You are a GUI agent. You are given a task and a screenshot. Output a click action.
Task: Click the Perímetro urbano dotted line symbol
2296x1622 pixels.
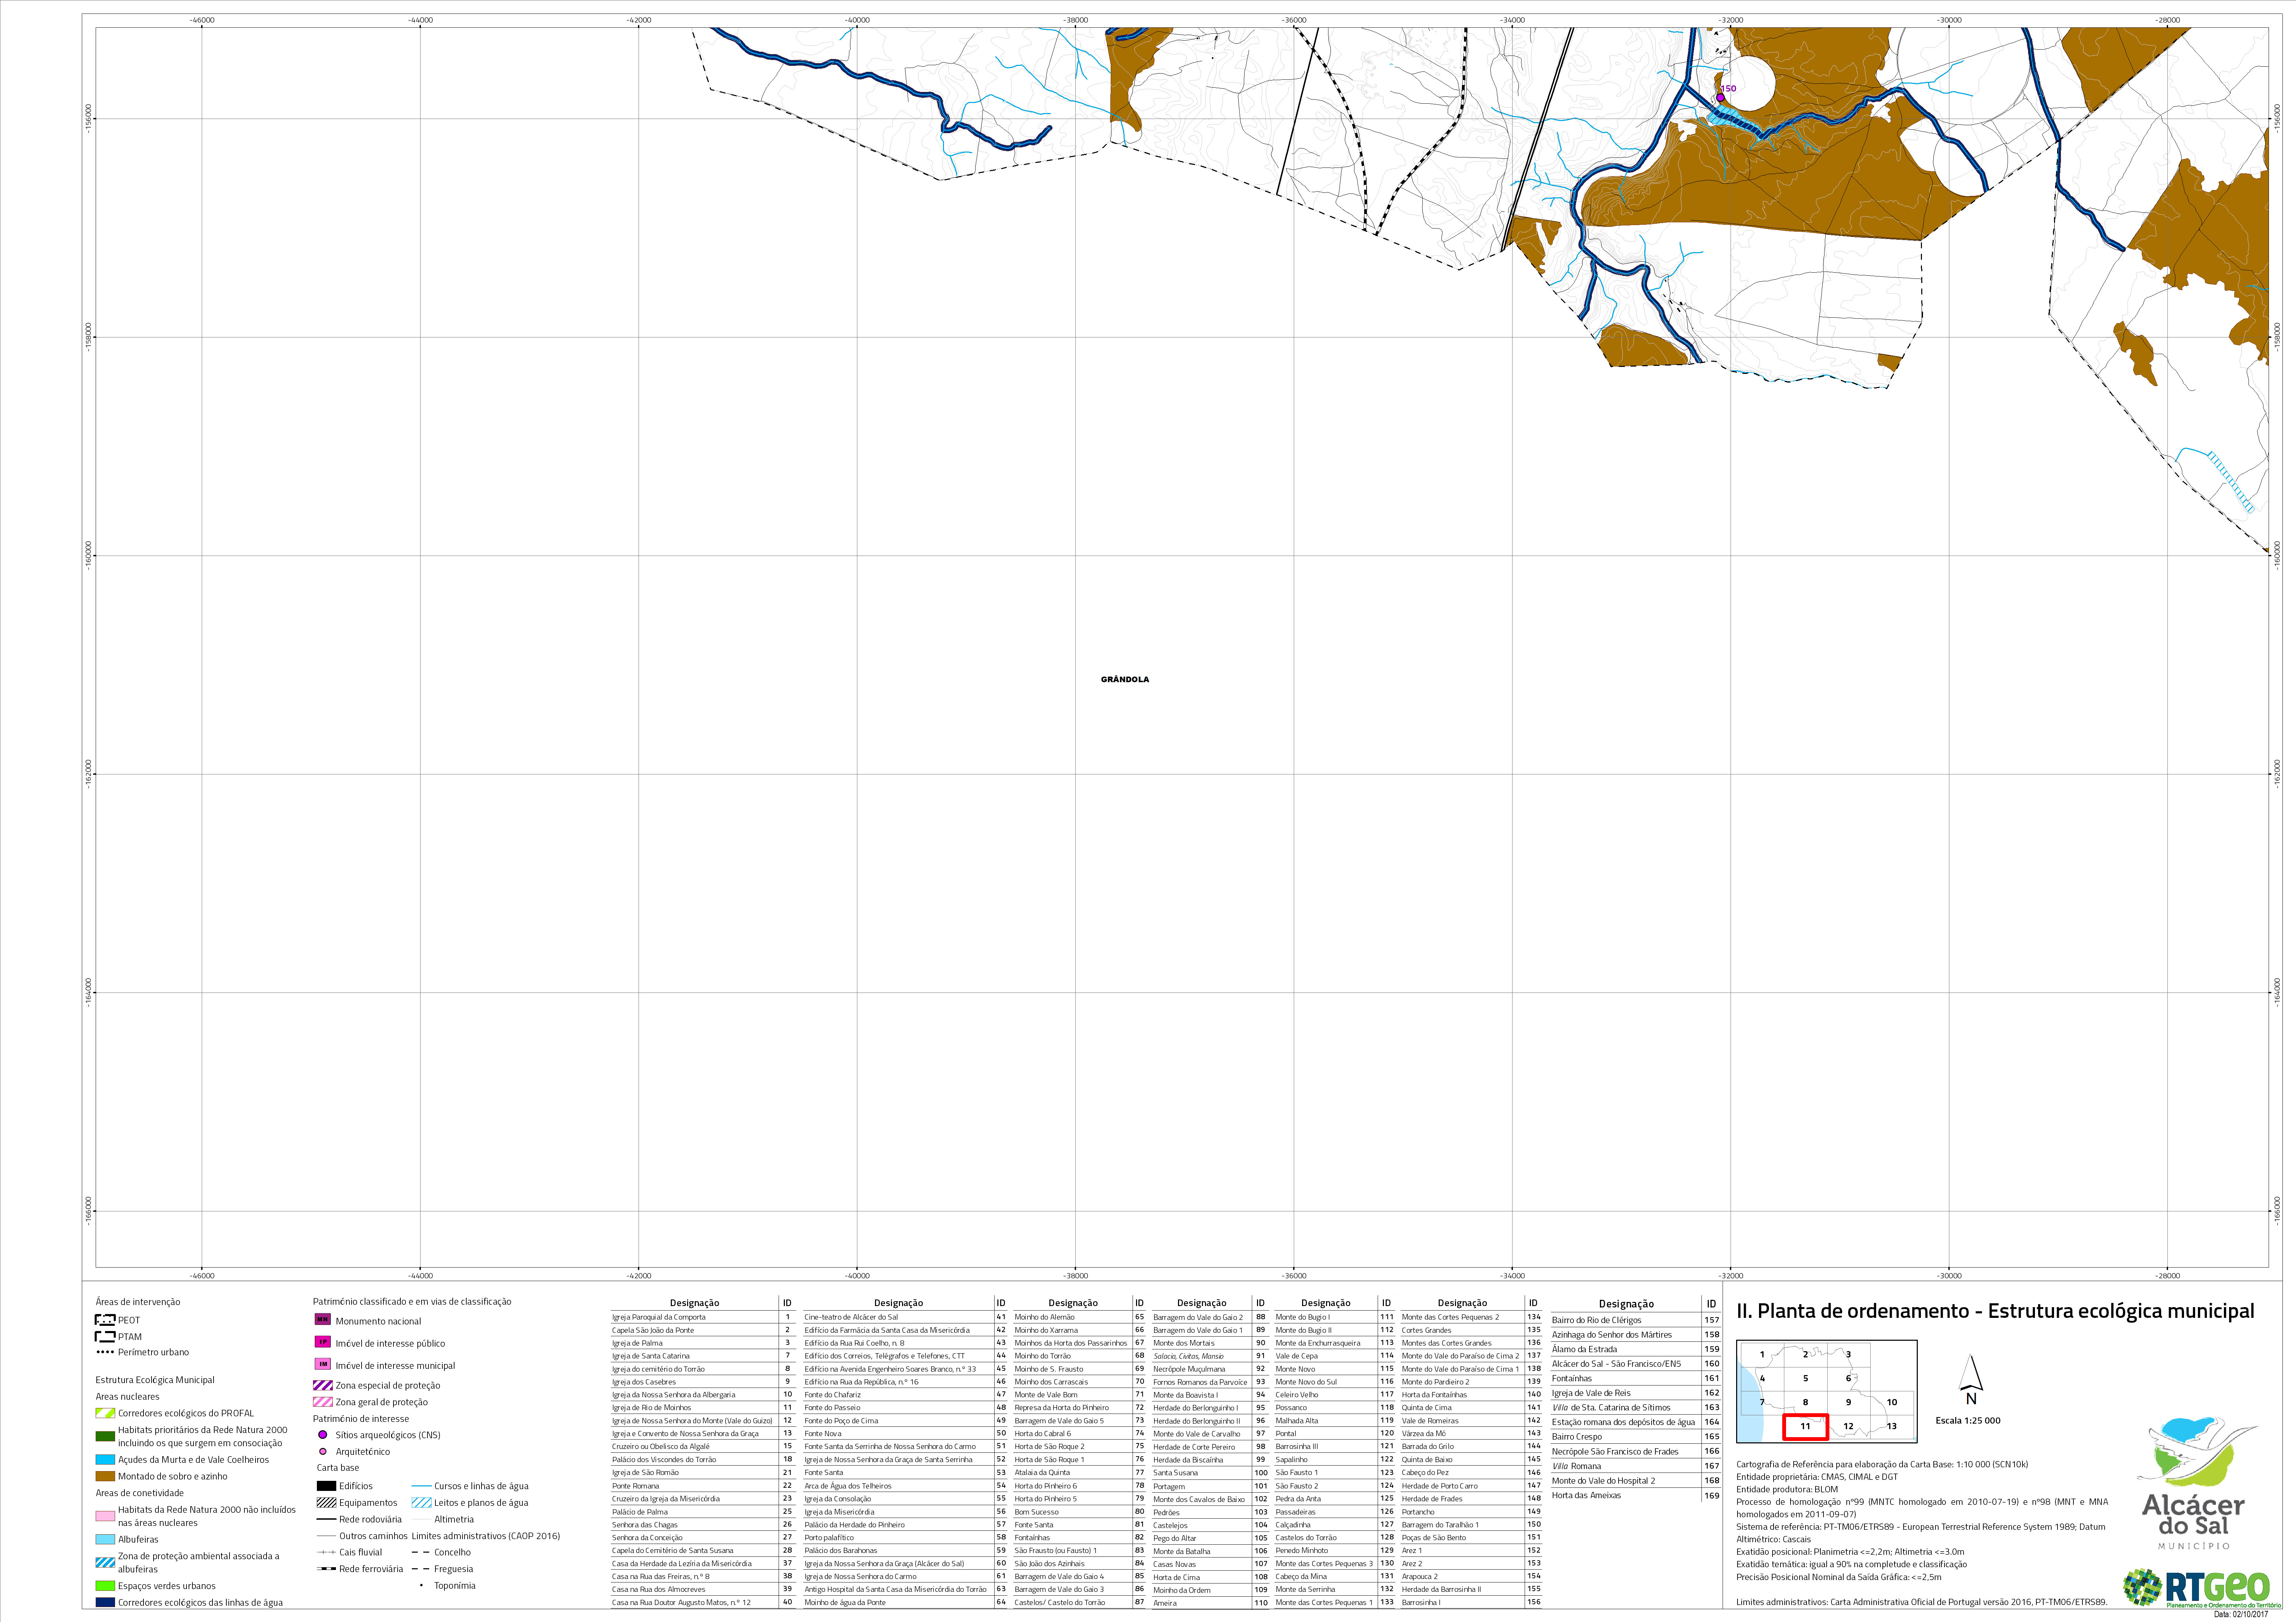(x=105, y=1352)
